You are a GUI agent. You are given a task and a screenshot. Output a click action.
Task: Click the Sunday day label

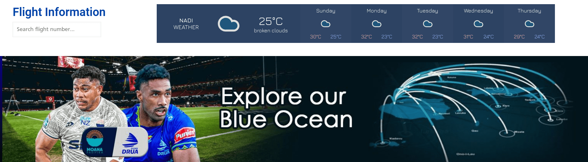pos(326,11)
